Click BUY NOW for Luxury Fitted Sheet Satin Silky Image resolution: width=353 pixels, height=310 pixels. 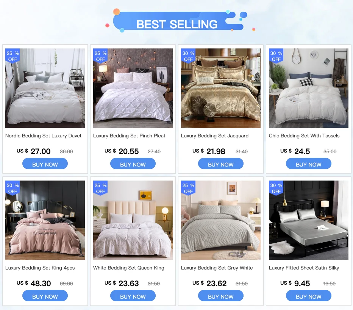point(308,296)
